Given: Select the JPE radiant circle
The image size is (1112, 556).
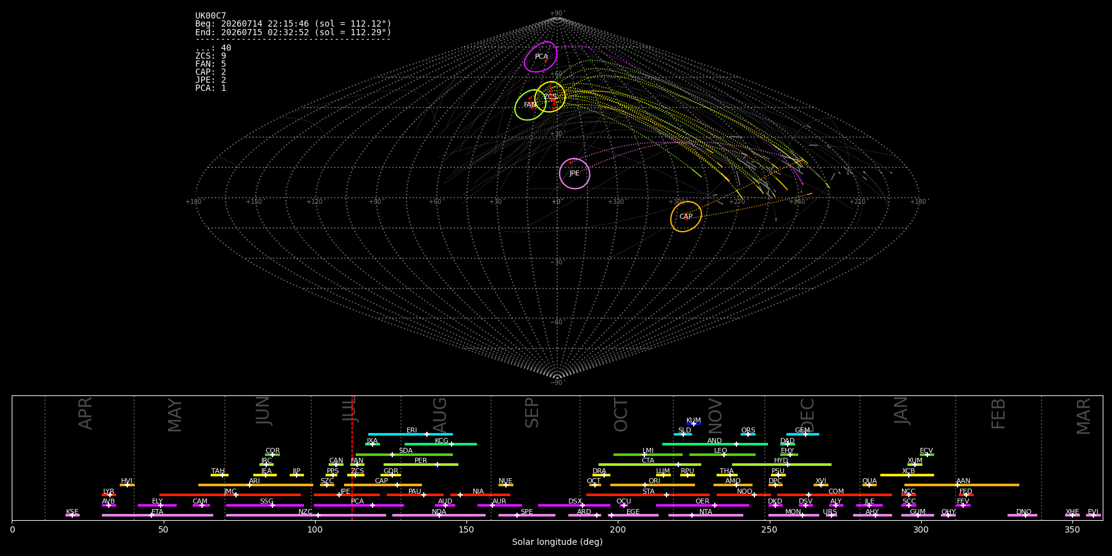Looking at the screenshot, I should pos(575,174).
